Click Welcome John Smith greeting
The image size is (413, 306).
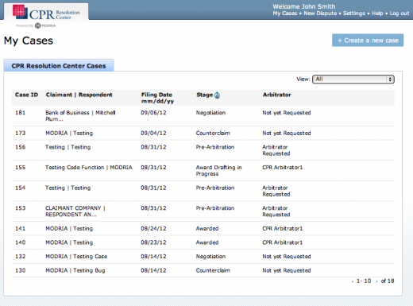pyautogui.click(x=304, y=6)
